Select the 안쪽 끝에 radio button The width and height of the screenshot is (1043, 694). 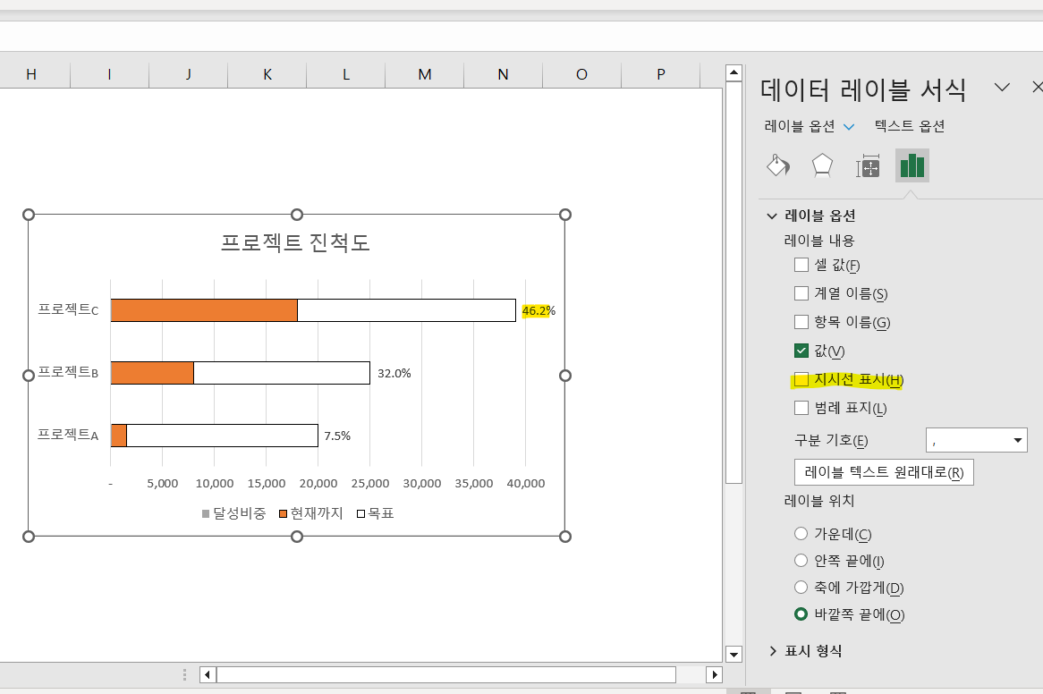801,561
